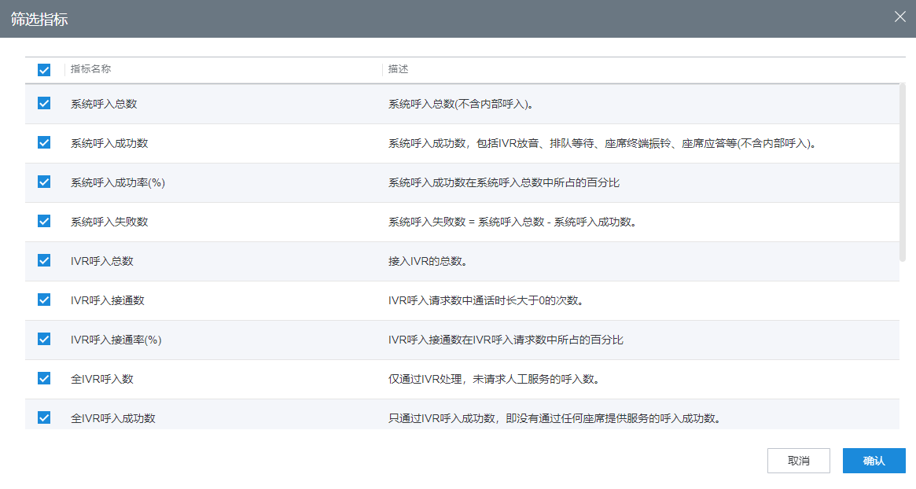This screenshot has width=916, height=489.
Task: Select the 全IVR呼入成功数 indicator name
Action: pos(113,417)
